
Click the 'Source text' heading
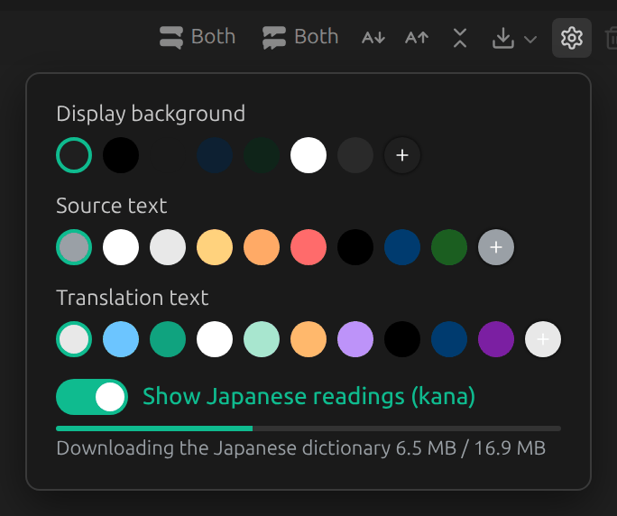point(112,206)
